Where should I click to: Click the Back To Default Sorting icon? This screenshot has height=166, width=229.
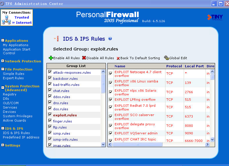pos(118,58)
